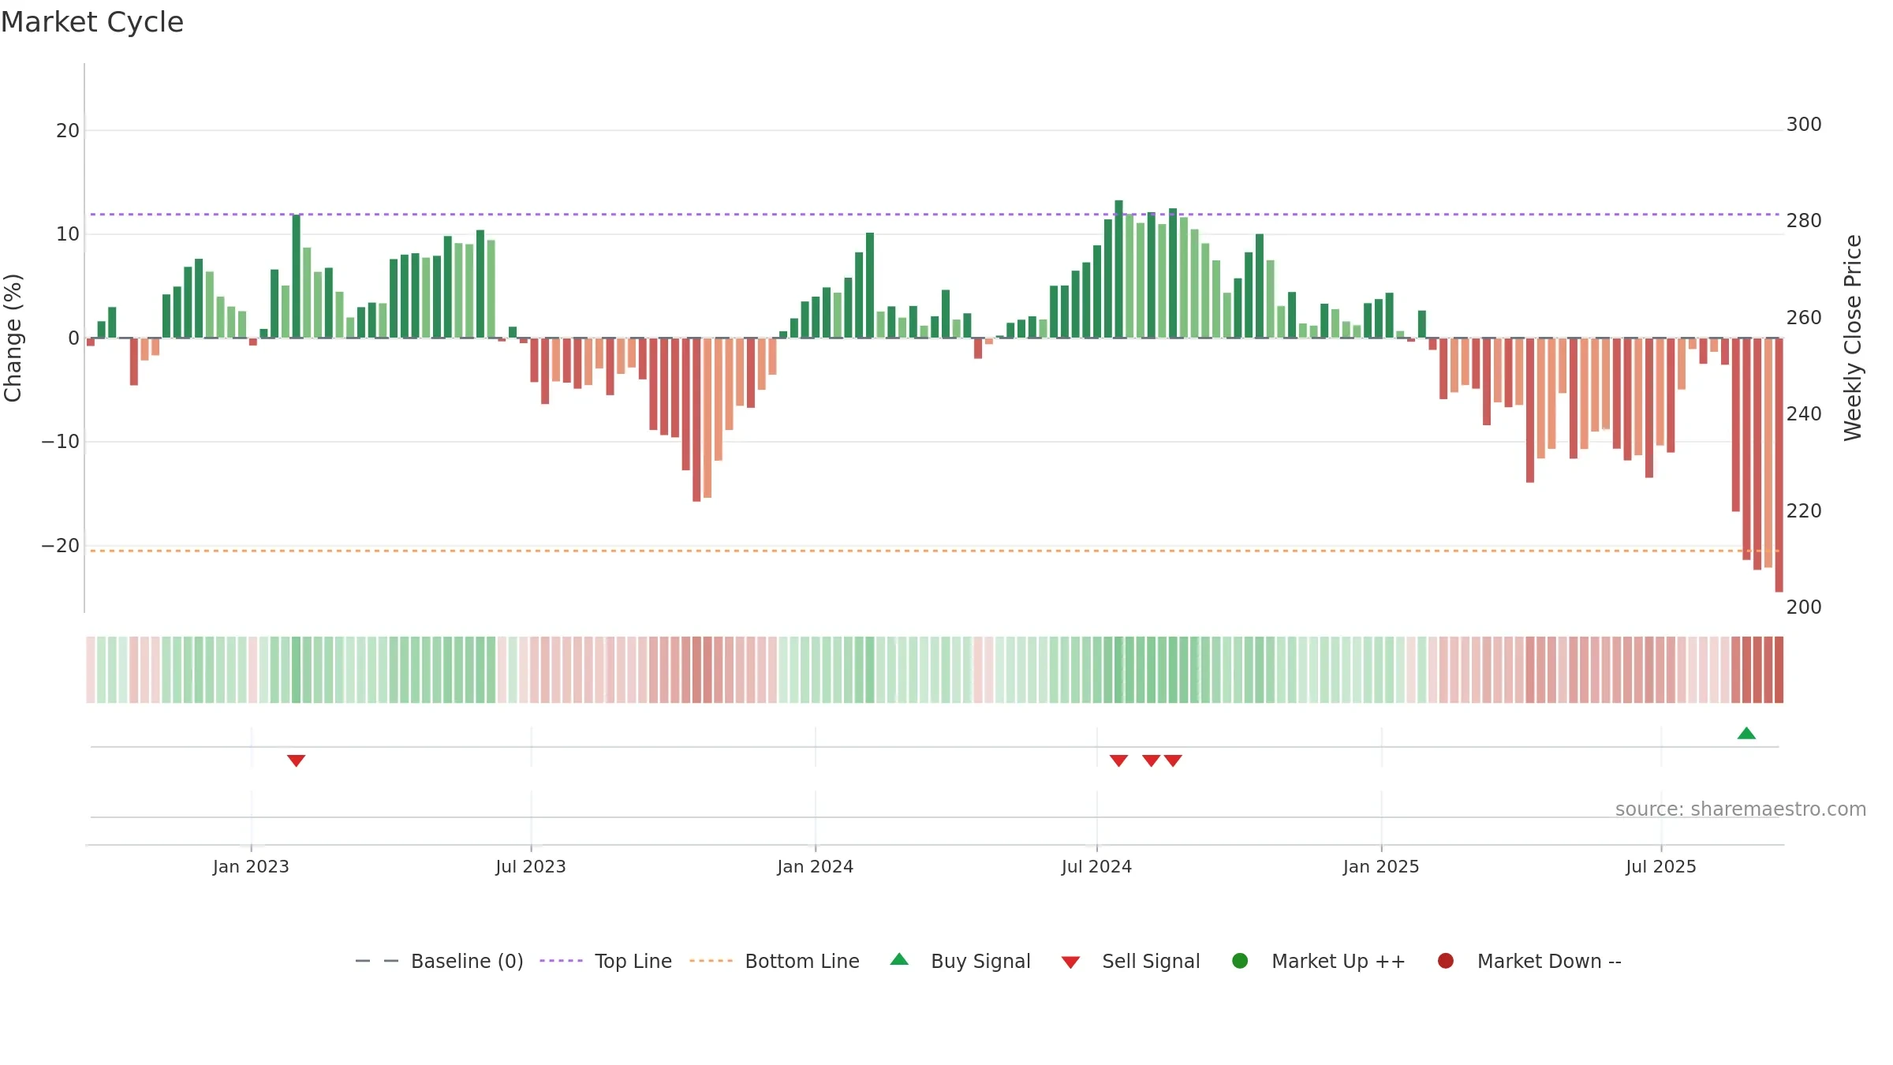This screenshot has width=1893, height=1065.
Task: Click the −20 left-axis tick label
Action: coord(61,546)
